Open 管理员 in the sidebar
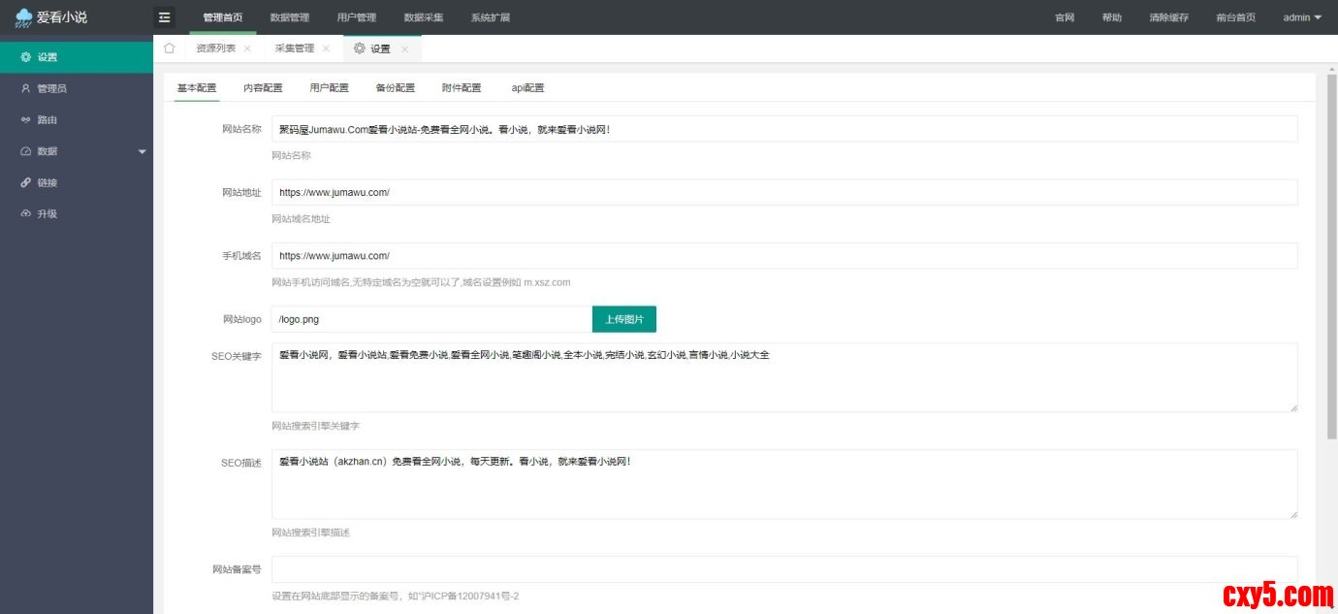The image size is (1338, 614). coord(51,88)
